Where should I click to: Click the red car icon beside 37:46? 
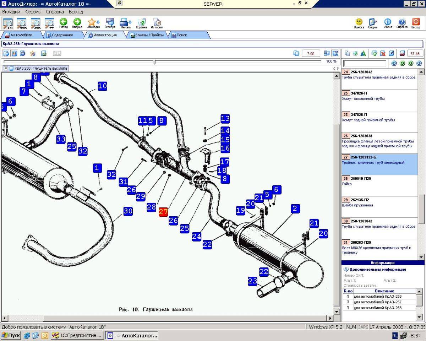click(402, 53)
